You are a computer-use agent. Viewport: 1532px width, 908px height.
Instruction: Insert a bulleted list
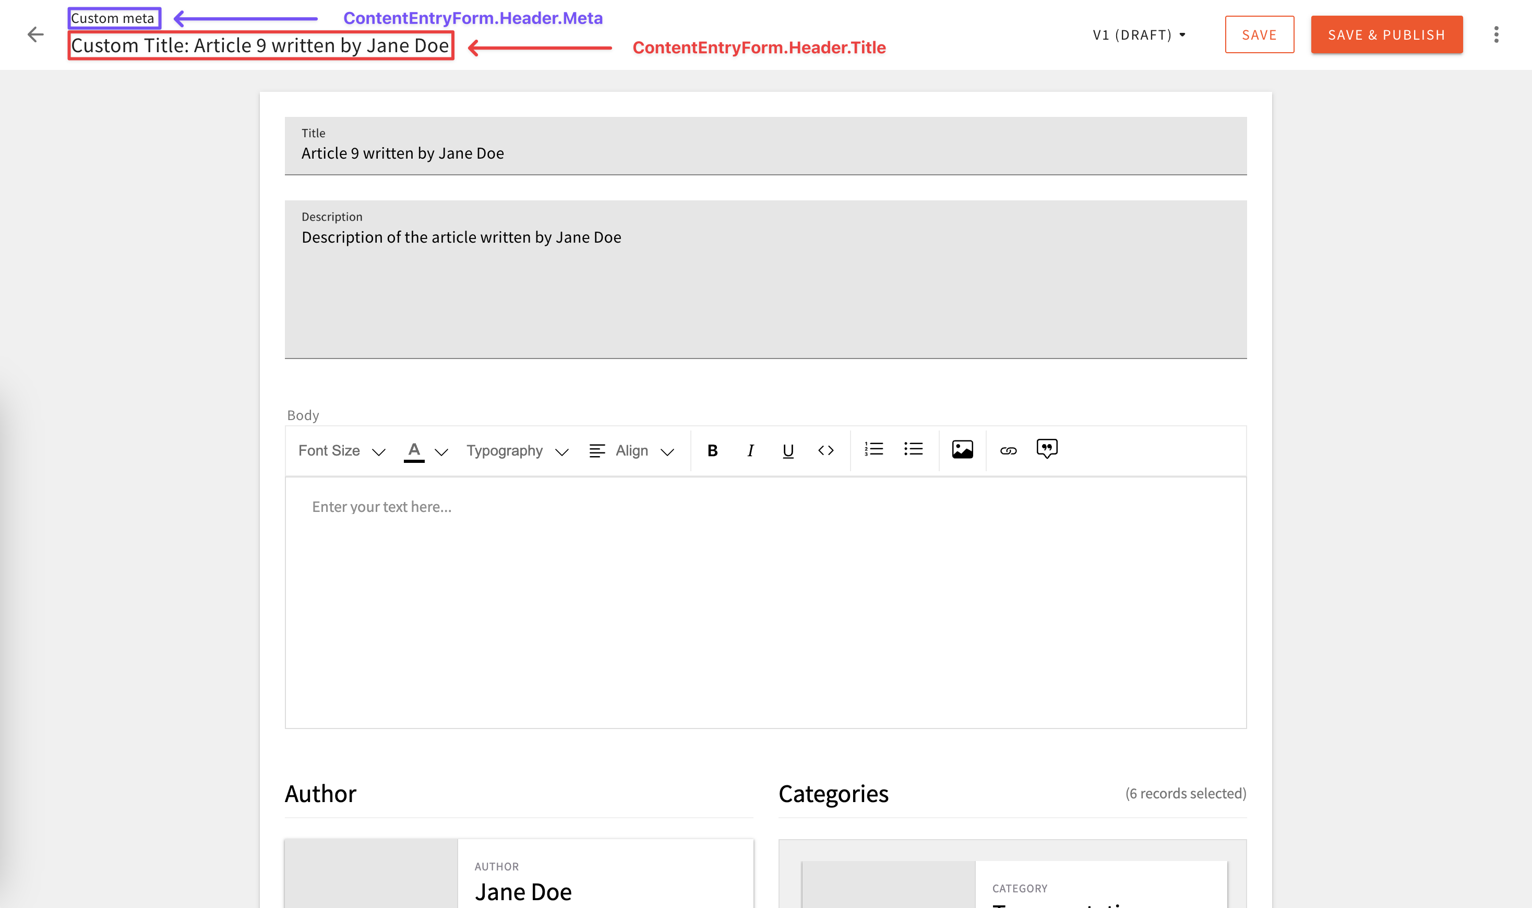coord(914,449)
